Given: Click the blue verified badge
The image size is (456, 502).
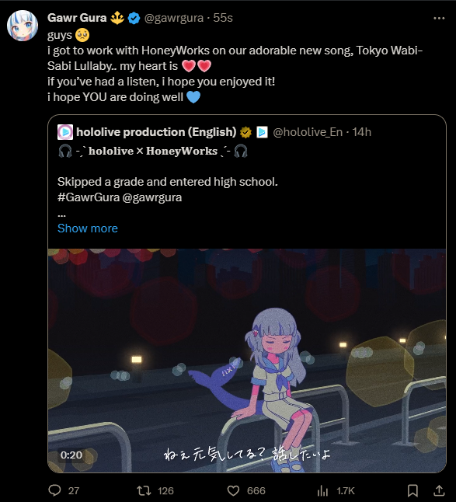Looking at the screenshot, I should pyautogui.click(x=134, y=18).
